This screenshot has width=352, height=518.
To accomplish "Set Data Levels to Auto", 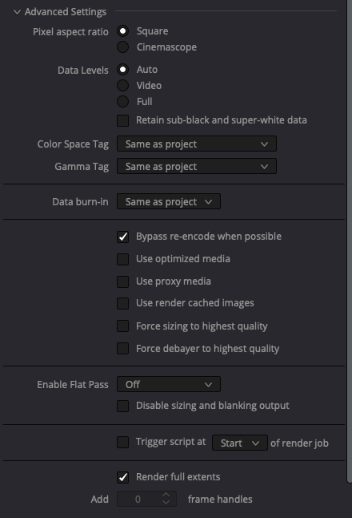I will 123,70.
